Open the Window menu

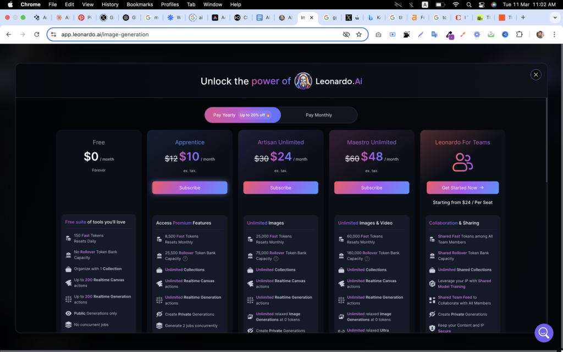(x=213, y=4)
